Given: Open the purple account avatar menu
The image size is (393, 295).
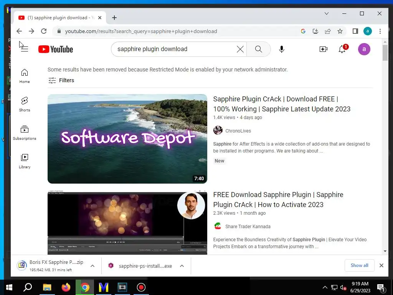Looking at the screenshot, I should pos(364,49).
